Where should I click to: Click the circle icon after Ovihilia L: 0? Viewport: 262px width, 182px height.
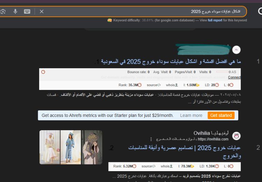231,166
